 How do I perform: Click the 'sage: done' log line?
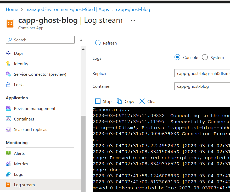pyautogui.click(x=107, y=170)
